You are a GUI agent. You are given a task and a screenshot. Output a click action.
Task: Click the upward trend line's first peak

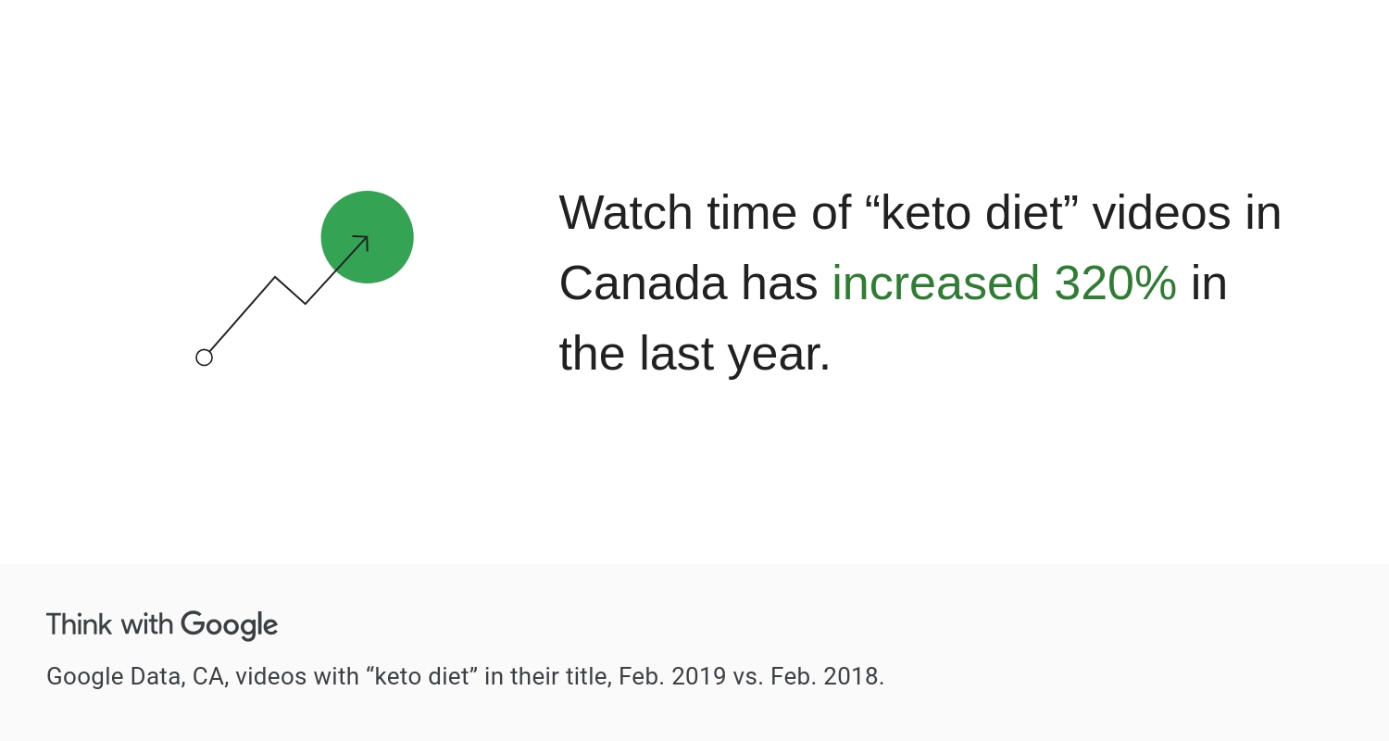[275, 277]
